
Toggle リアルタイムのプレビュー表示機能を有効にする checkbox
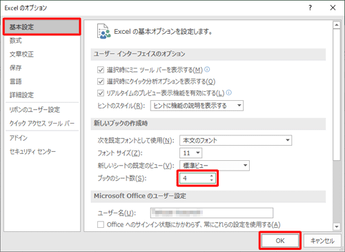[101, 93]
